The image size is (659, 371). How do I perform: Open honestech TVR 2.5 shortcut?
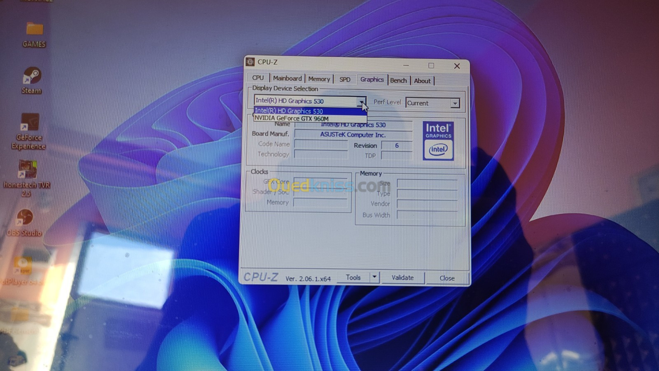(x=27, y=178)
